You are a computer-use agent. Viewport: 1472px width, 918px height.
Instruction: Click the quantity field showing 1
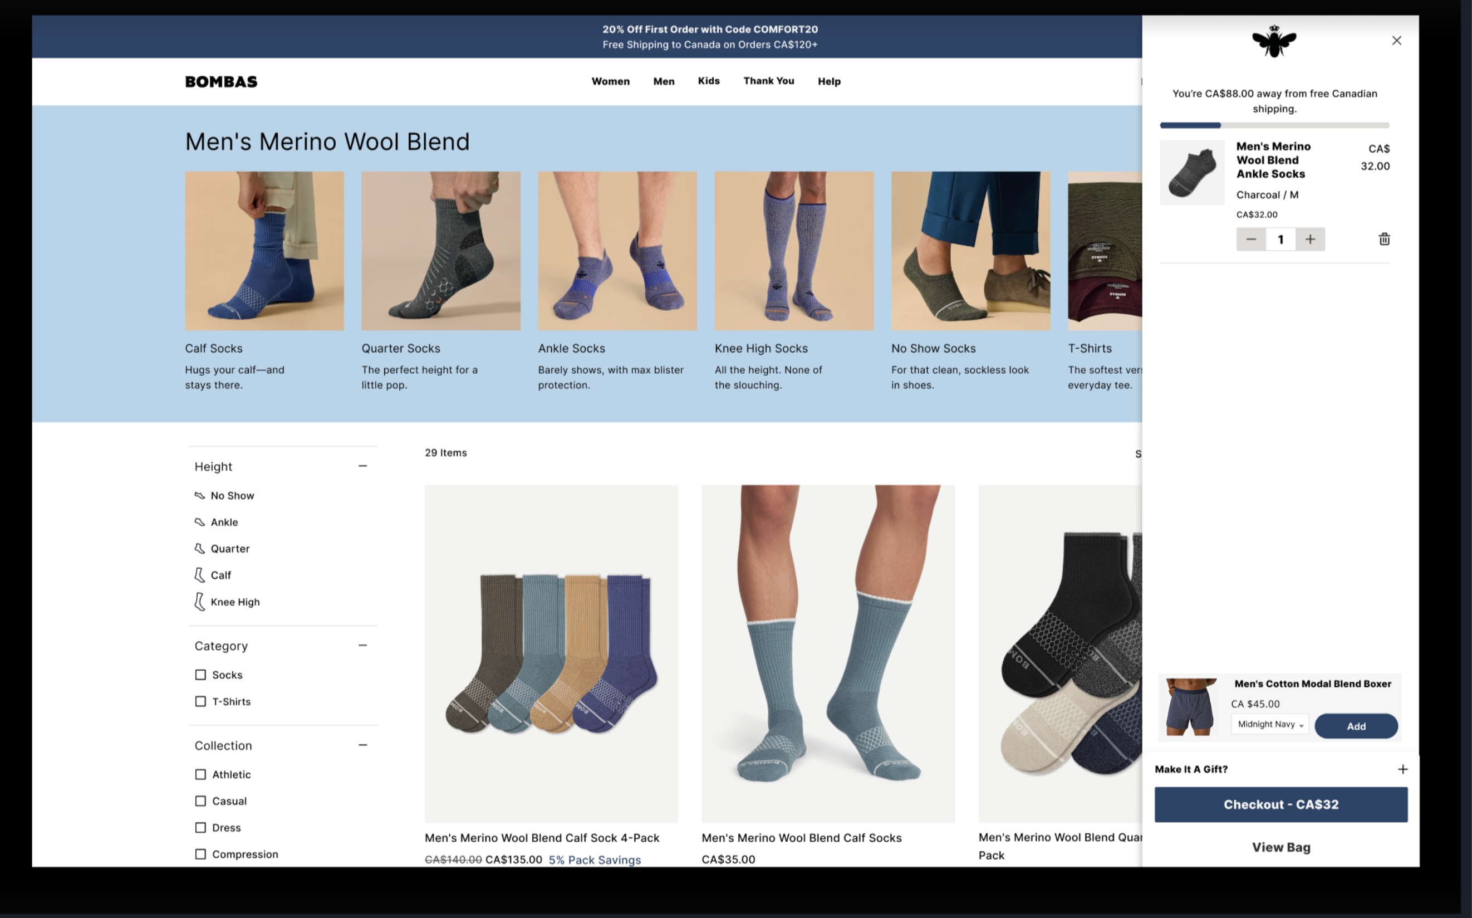pos(1280,239)
